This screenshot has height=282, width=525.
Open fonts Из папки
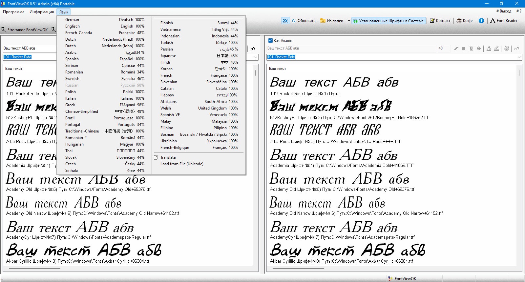coord(332,21)
